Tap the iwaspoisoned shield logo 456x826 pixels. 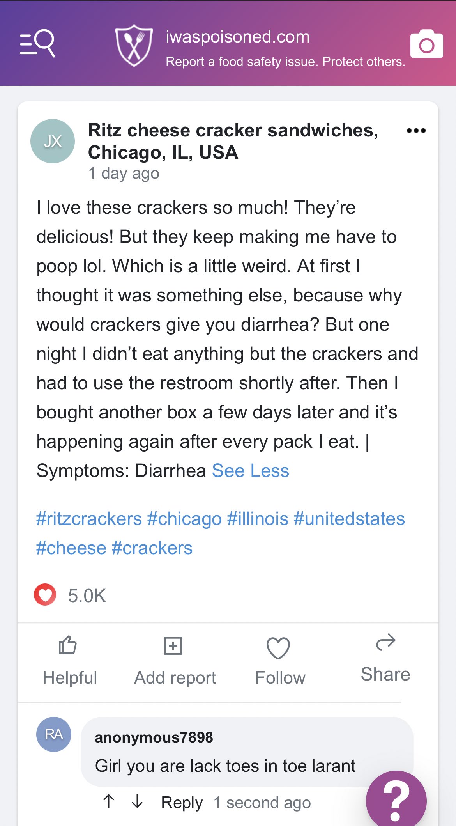(134, 45)
